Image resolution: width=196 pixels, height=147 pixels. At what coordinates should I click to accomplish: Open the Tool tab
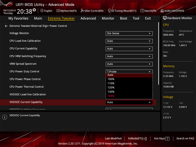[136, 19]
